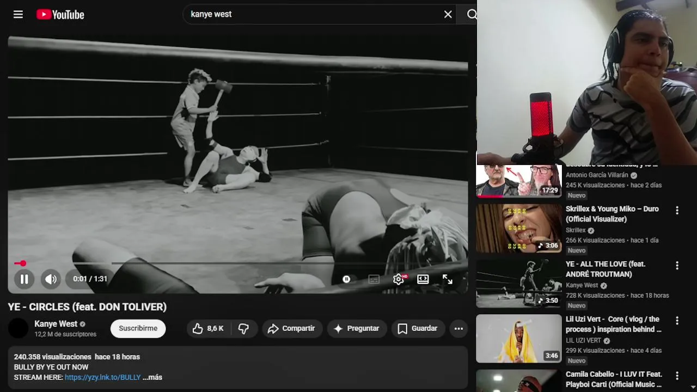Click the video title YE - CIRCLES
The image size is (697, 392).
[x=87, y=307]
